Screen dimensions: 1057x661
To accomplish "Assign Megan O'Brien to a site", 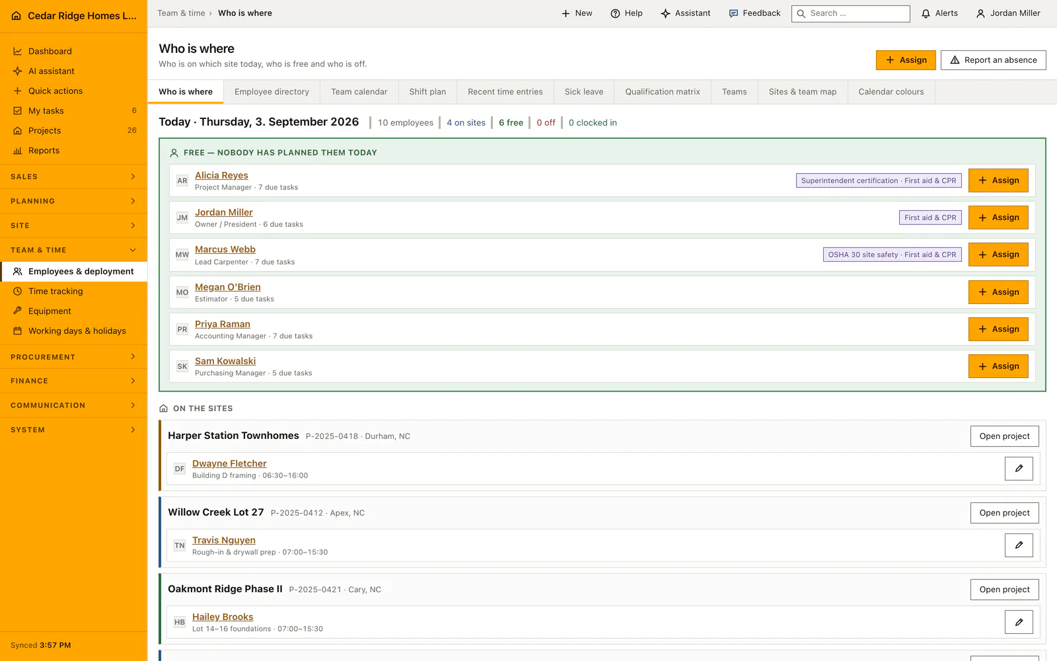I will [998, 292].
